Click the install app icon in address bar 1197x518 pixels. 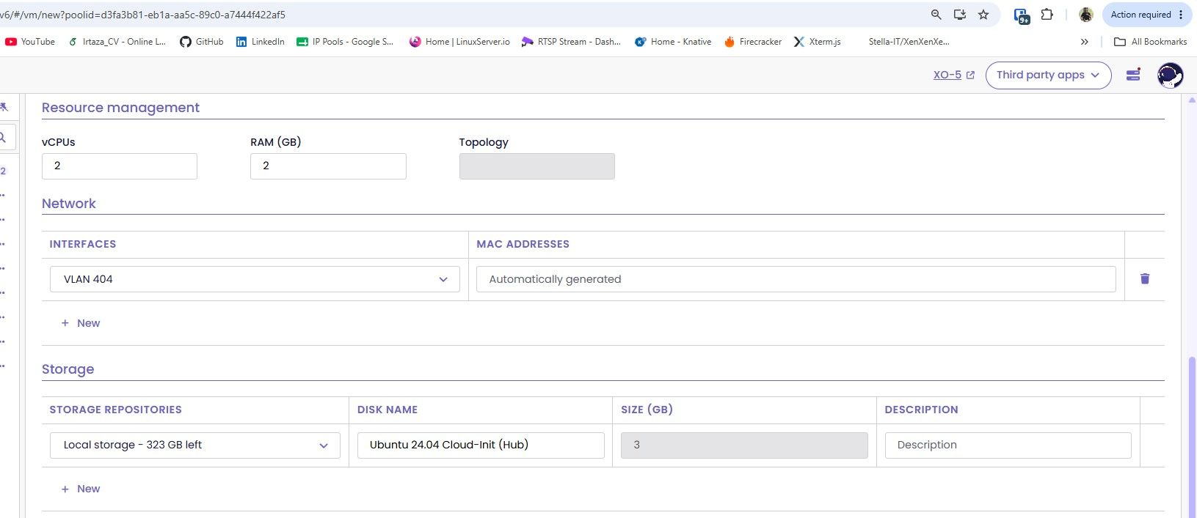(x=959, y=15)
